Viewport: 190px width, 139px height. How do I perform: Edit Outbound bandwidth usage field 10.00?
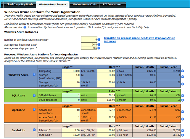click(71, 135)
